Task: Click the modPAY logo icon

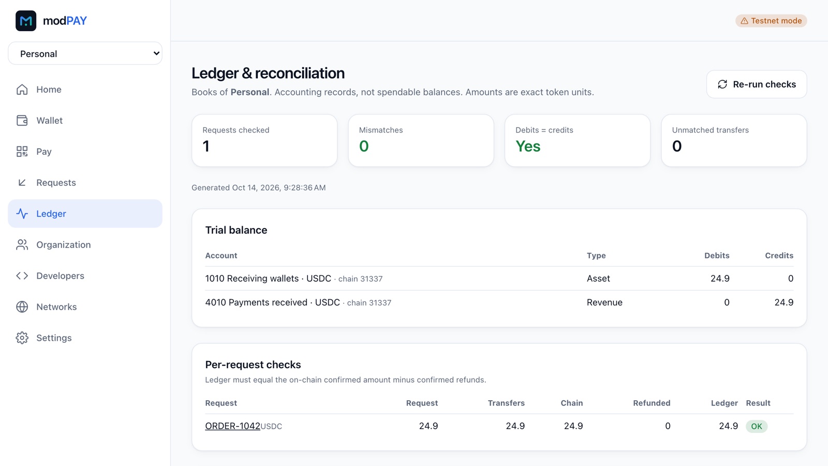Action: pyautogui.click(x=26, y=21)
